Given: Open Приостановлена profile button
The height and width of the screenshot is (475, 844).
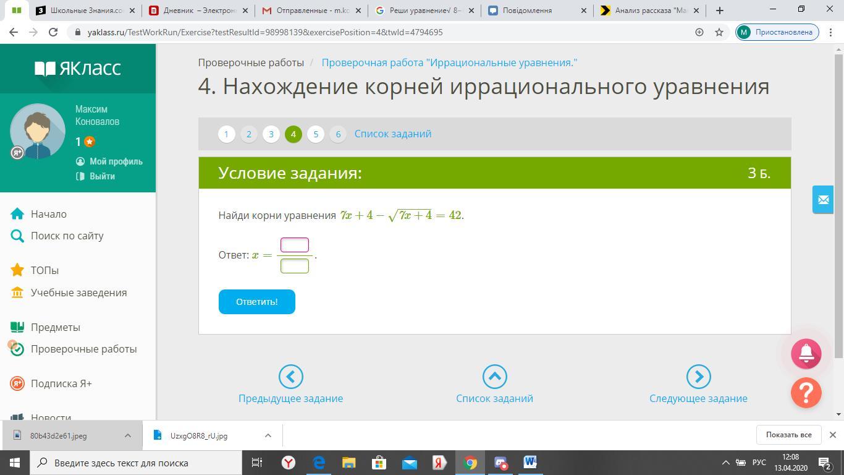Looking at the screenshot, I should click(777, 32).
